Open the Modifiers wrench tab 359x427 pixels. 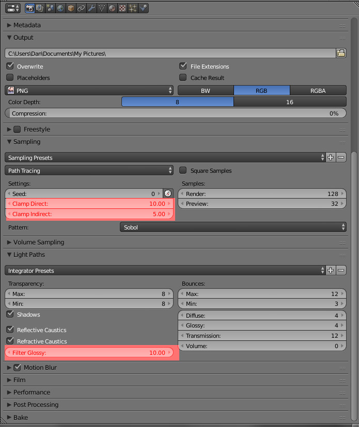click(x=91, y=8)
